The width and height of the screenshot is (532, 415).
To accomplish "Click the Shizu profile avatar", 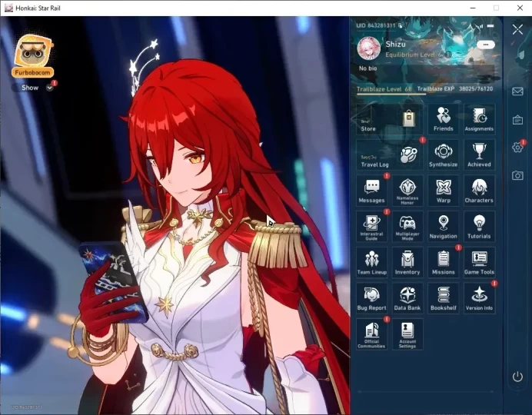I will [368, 48].
